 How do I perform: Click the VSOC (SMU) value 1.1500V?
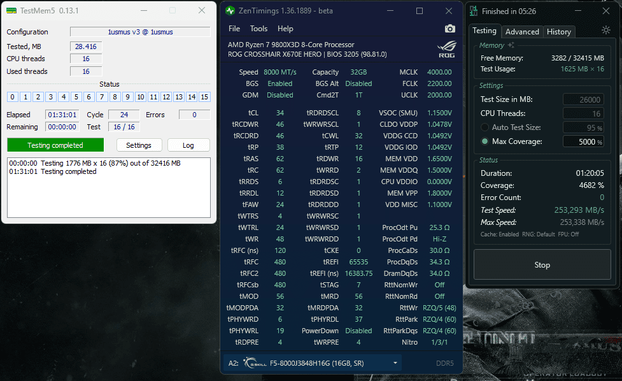(439, 113)
